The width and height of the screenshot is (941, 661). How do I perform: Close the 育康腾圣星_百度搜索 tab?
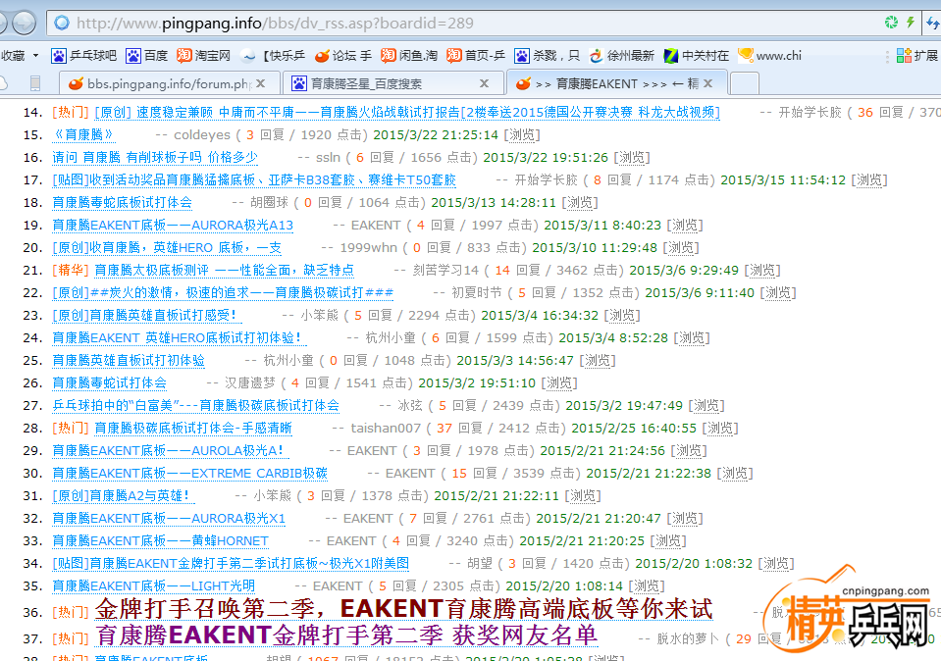(x=485, y=83)
